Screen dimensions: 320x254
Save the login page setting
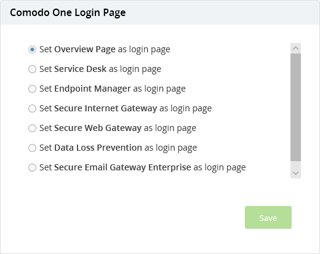tap(268, 217)
